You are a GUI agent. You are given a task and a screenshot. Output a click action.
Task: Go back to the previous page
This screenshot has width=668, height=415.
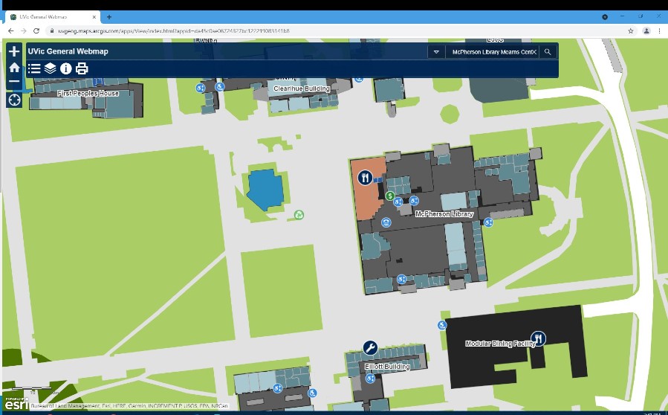click(x=10, y=30)
